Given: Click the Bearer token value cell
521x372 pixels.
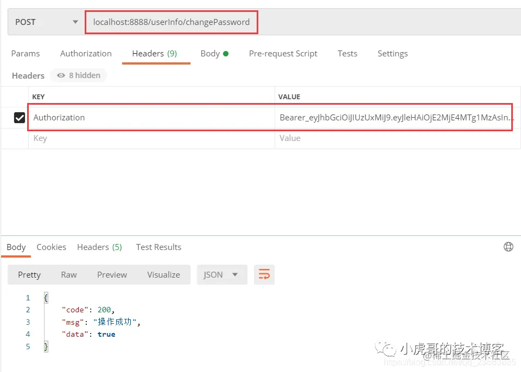Looking at the screenshot, I should click(x=397, y=118).
